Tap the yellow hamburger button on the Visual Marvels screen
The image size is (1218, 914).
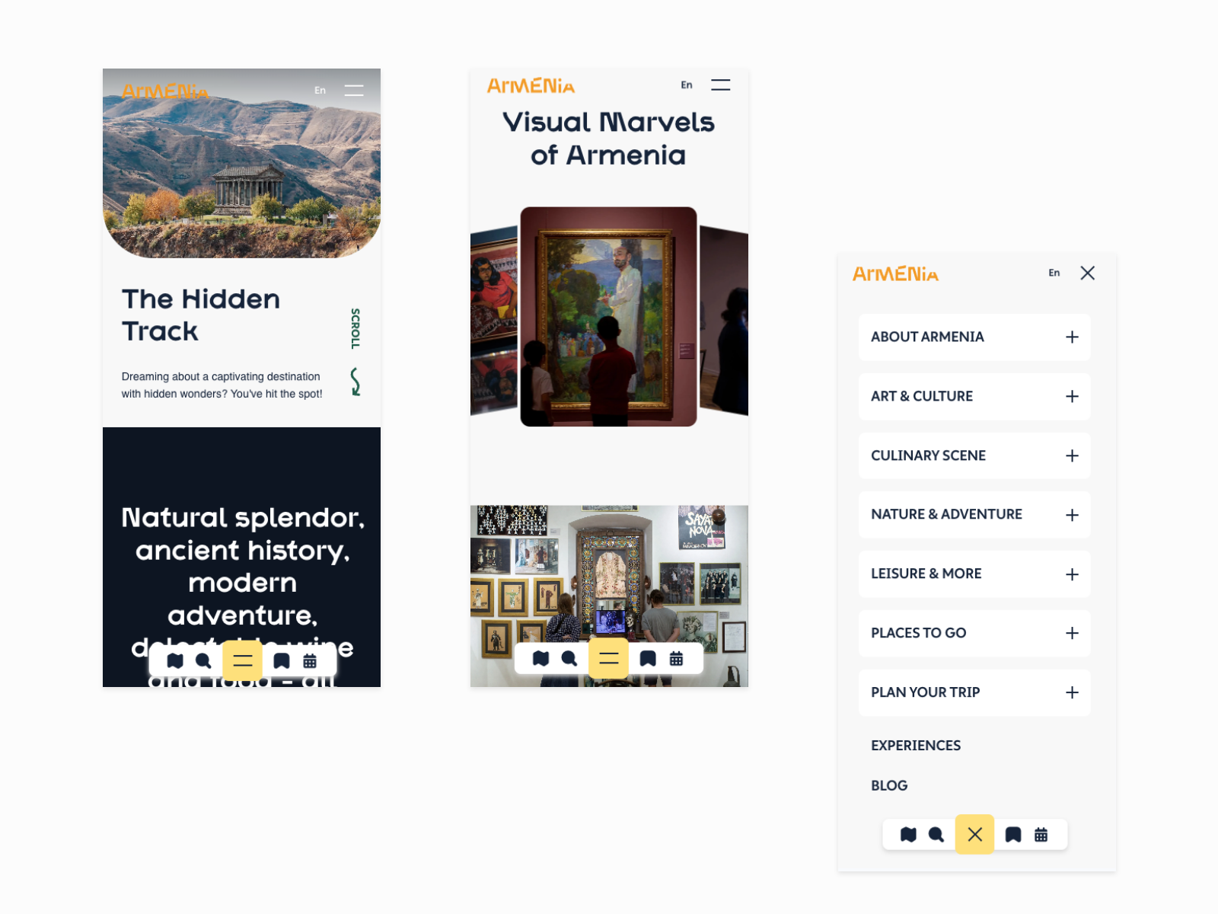[608, 659]
